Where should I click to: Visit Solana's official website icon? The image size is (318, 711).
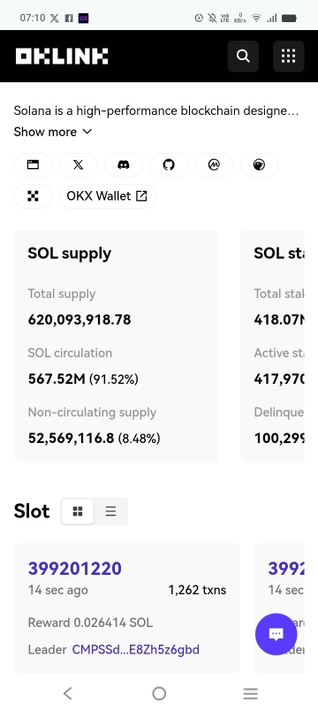(33, 165)
